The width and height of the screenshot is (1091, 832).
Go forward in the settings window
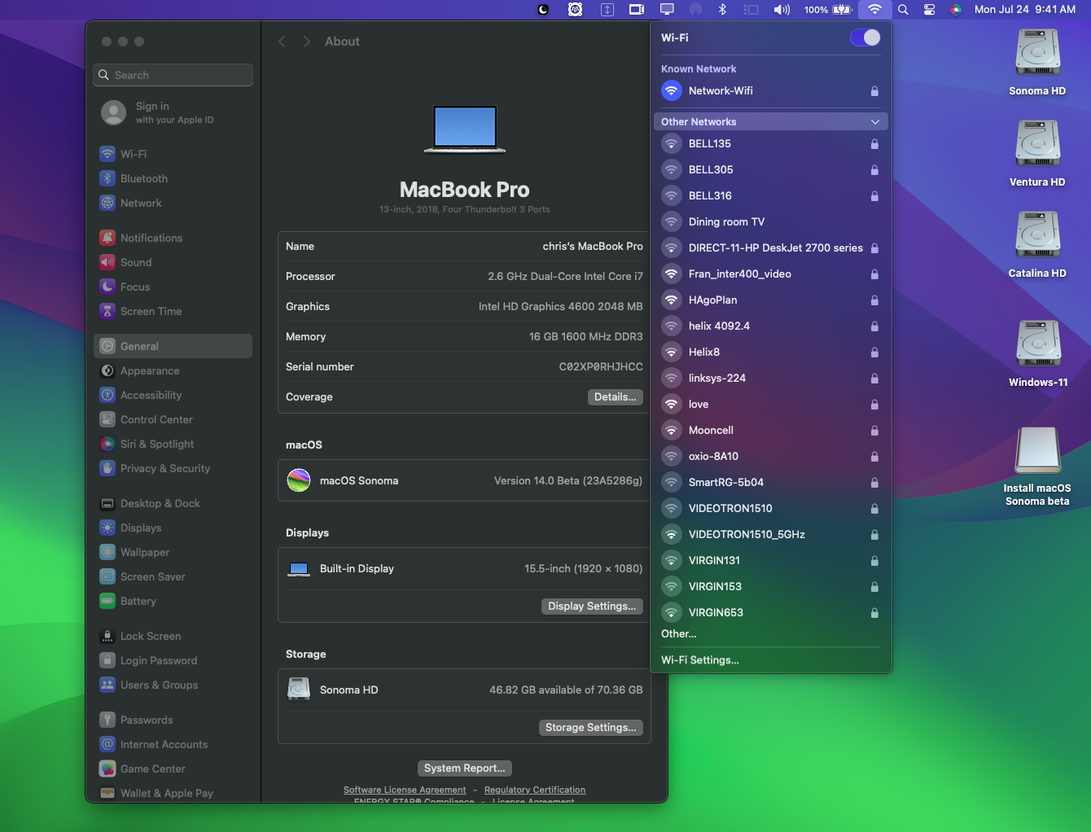306,42
